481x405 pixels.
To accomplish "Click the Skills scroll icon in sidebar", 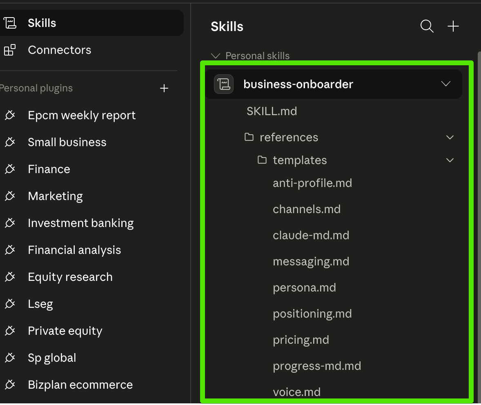I will (x=10, y=23).
